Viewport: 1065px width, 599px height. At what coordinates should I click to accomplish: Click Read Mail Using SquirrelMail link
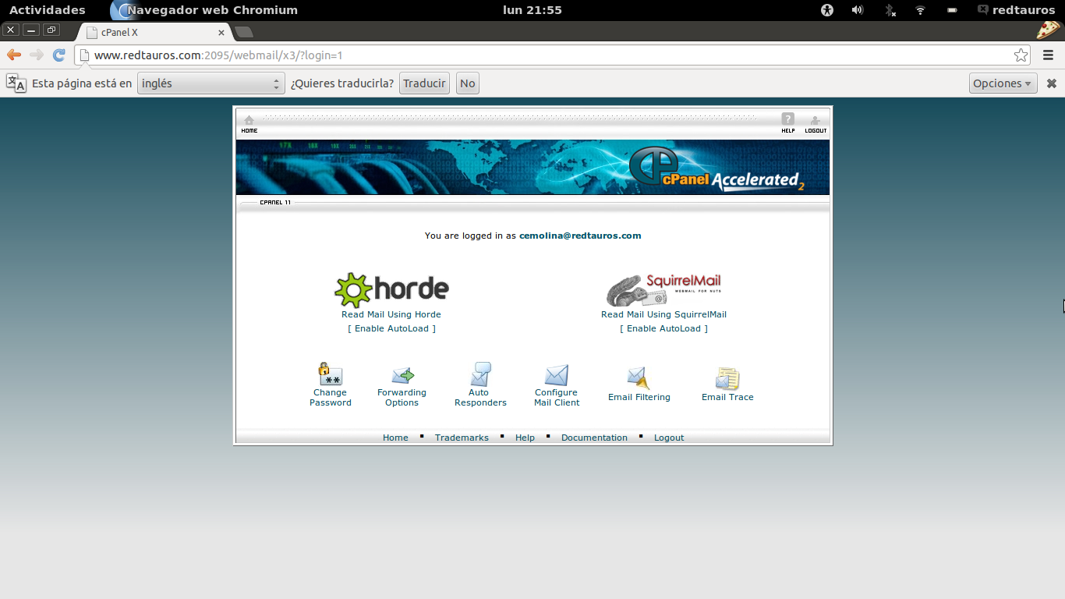663,314
